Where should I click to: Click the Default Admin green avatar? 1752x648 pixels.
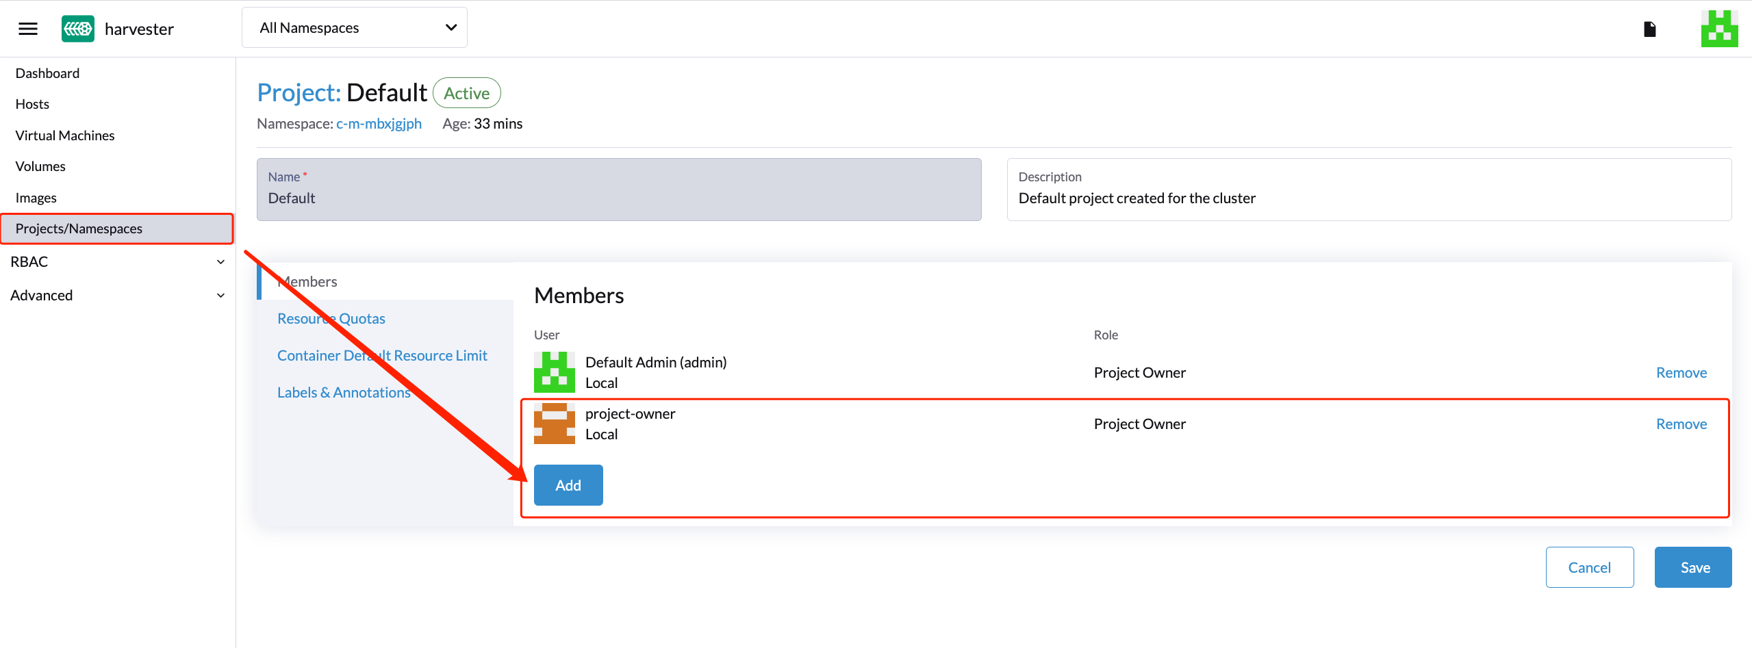point(554,372)
